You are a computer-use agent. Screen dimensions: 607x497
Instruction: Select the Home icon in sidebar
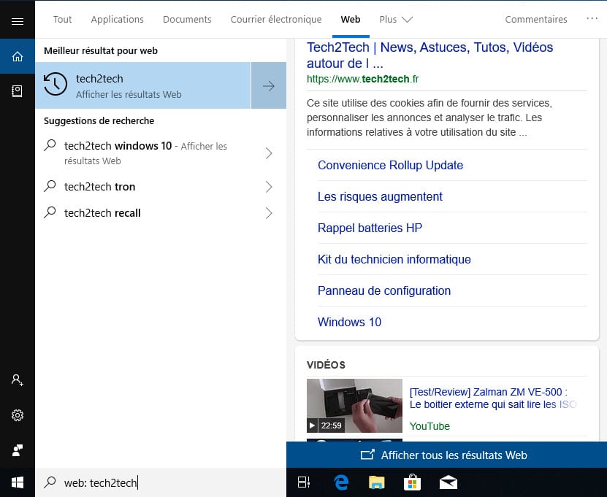[18, 56]
